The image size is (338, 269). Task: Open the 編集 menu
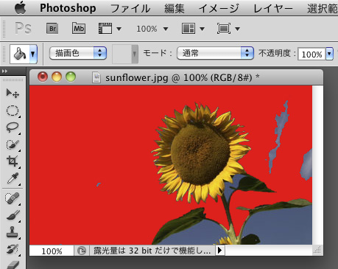(x=175, y=9)
